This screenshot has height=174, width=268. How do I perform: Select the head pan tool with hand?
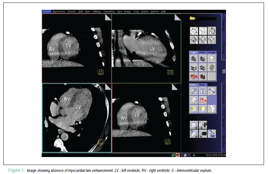(x=203, y=40)
